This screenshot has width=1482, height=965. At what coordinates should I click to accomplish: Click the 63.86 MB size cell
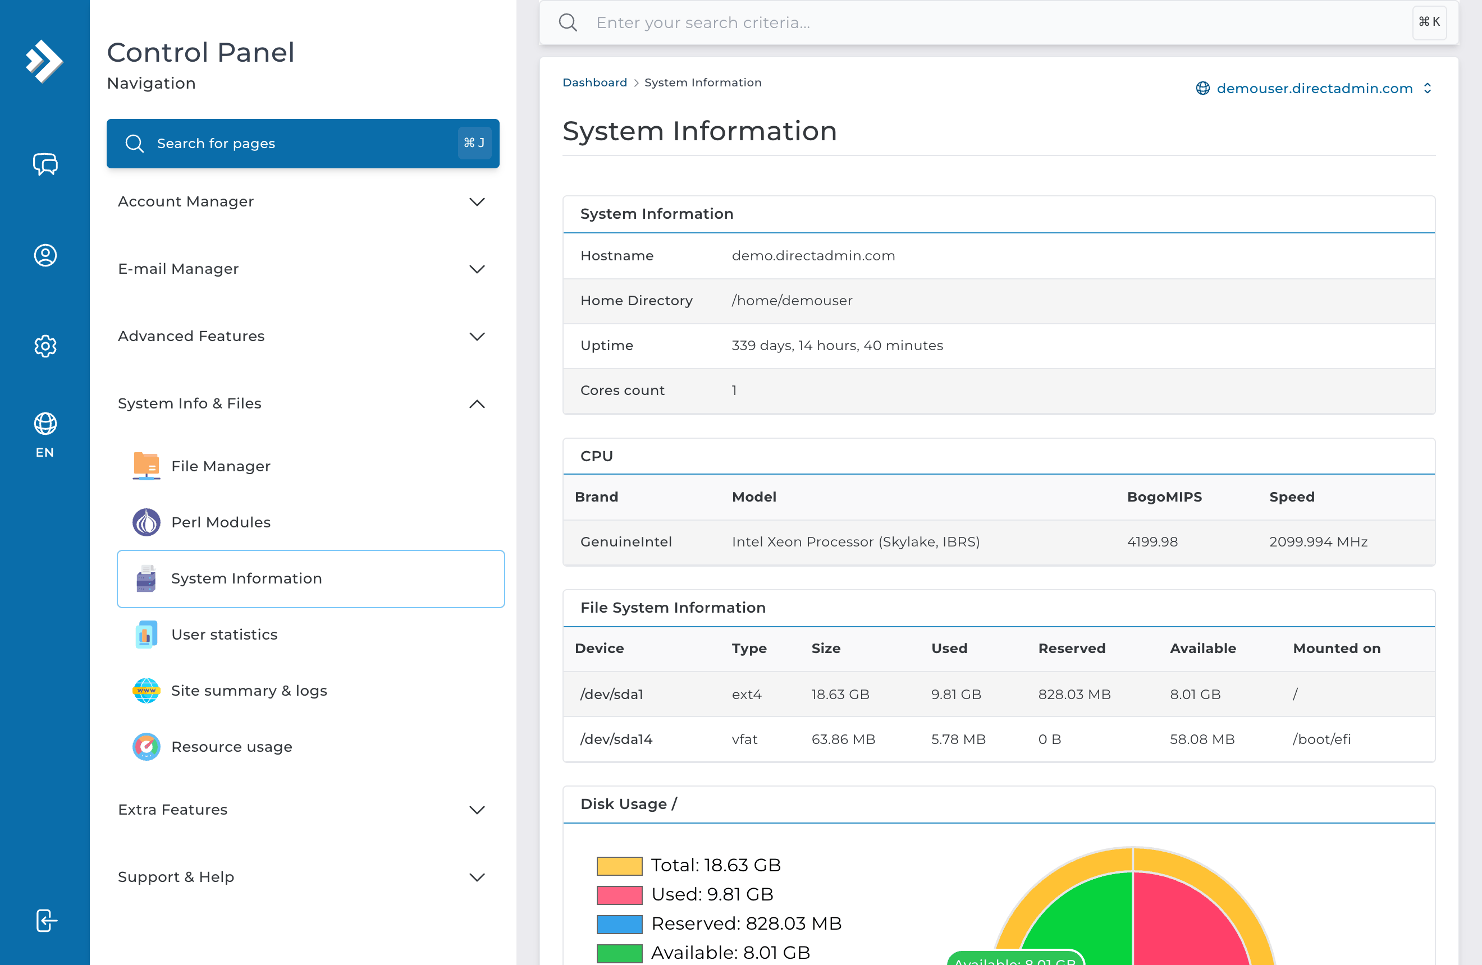point(843,739)
